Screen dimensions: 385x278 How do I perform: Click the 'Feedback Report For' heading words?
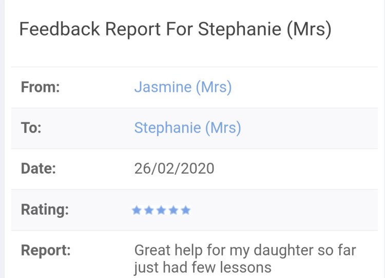click(x=106, y=30)
